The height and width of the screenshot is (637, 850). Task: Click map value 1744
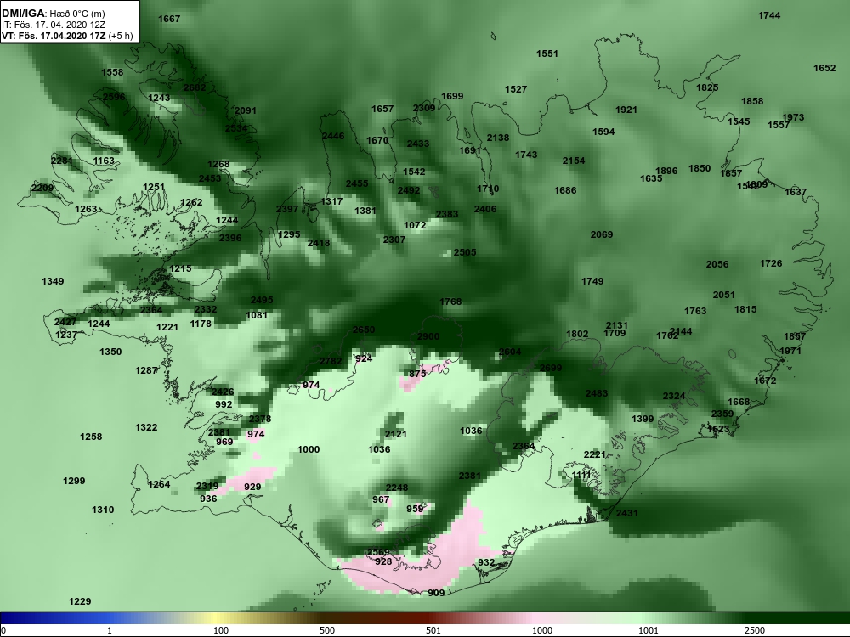click(769, 15)
